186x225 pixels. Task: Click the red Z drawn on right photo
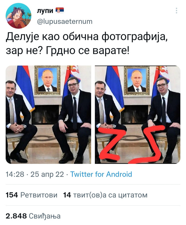[x=112, y=144]
